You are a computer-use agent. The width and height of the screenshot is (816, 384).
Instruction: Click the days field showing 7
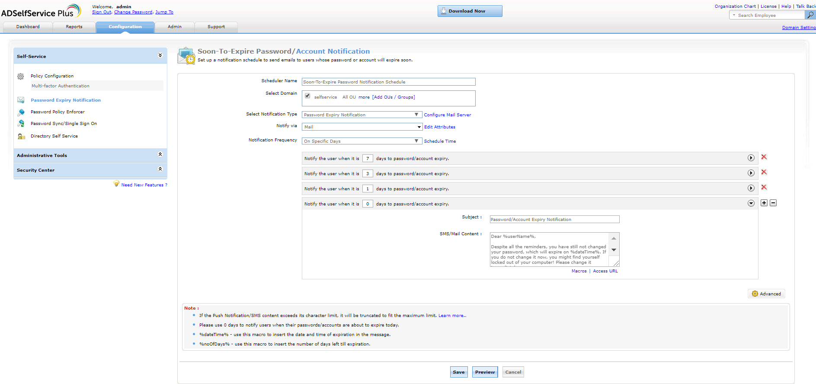(368, 158)
